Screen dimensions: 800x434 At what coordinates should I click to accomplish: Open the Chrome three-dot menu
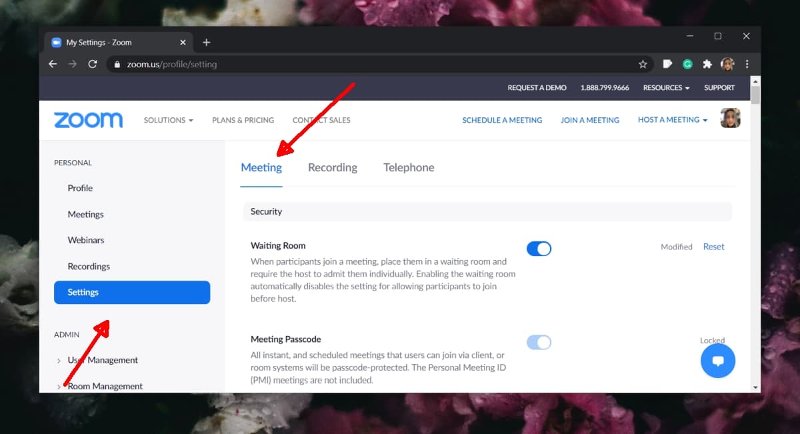coord(747,65)
